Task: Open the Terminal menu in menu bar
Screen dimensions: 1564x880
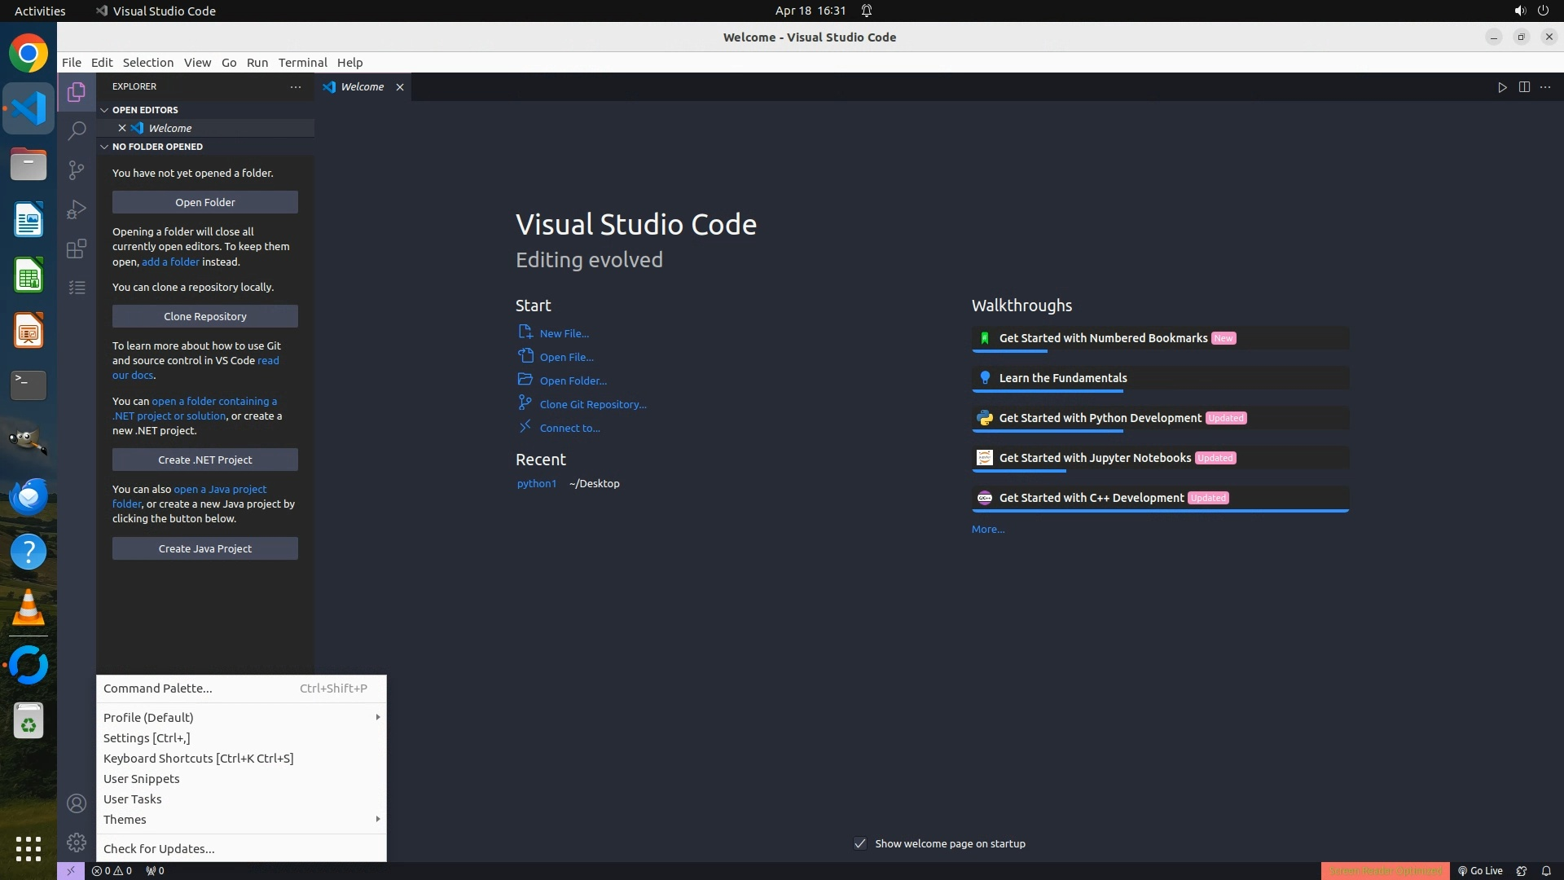Action: [x=302, y=63]
